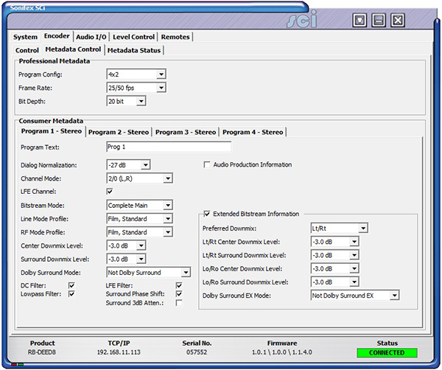Open the Bitstream Mode dropdown
The image size is (442, 370).
click(x=140, y=205)
